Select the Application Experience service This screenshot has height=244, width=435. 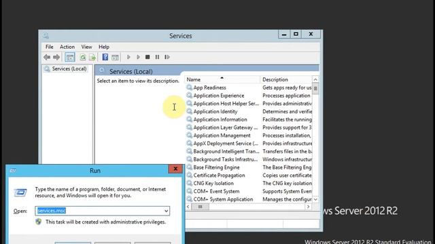tap(219, 96)
